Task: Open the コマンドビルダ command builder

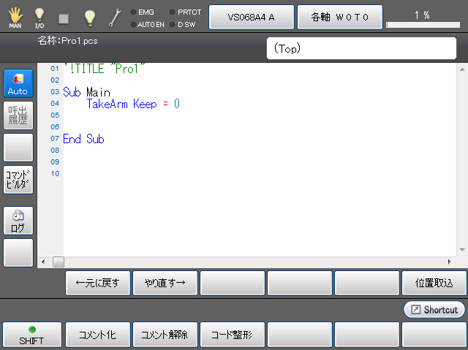Action: 18,180
